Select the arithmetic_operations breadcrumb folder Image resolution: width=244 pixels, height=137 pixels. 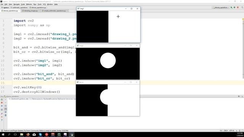tap(19, 8)
